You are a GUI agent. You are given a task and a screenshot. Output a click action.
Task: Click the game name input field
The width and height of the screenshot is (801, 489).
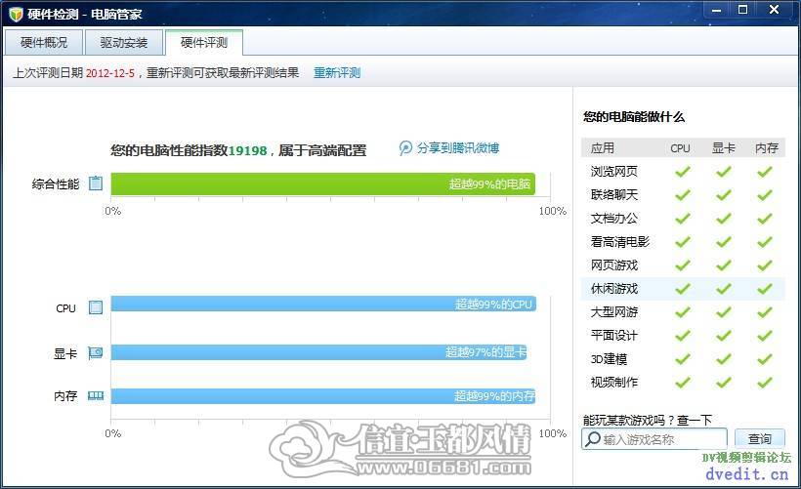(654, 439)
